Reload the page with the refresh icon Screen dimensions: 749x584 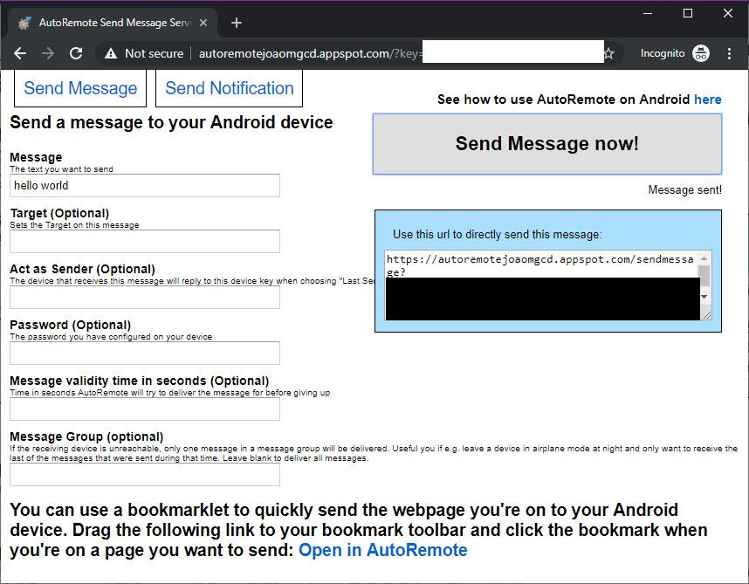tap(76, 53)
